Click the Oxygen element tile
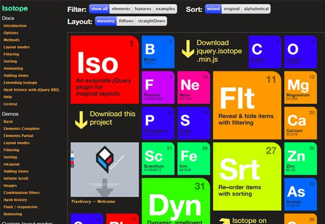The height and width of the screenshot is (224, 325). pyautogui.click(x=300, y=52)
